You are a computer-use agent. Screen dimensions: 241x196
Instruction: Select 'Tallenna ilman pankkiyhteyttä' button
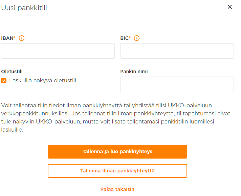tap(117, 171)
